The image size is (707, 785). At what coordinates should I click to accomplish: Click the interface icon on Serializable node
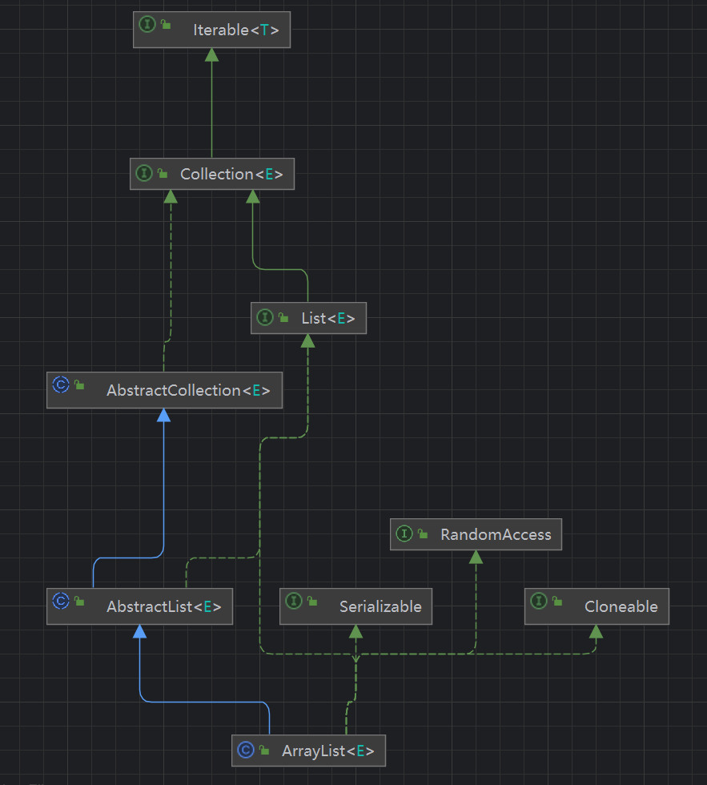294,601
